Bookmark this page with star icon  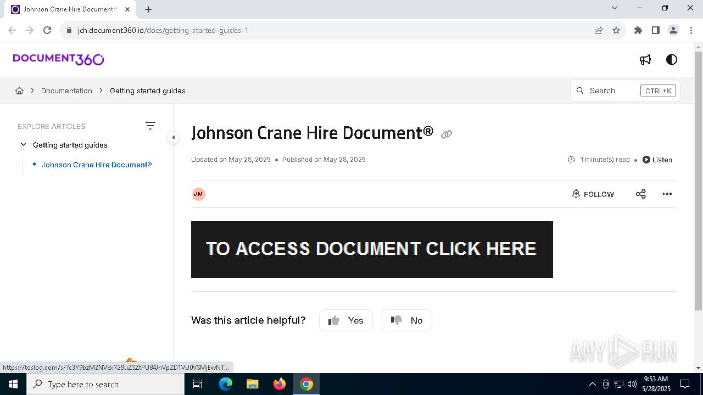click(616, 30)
